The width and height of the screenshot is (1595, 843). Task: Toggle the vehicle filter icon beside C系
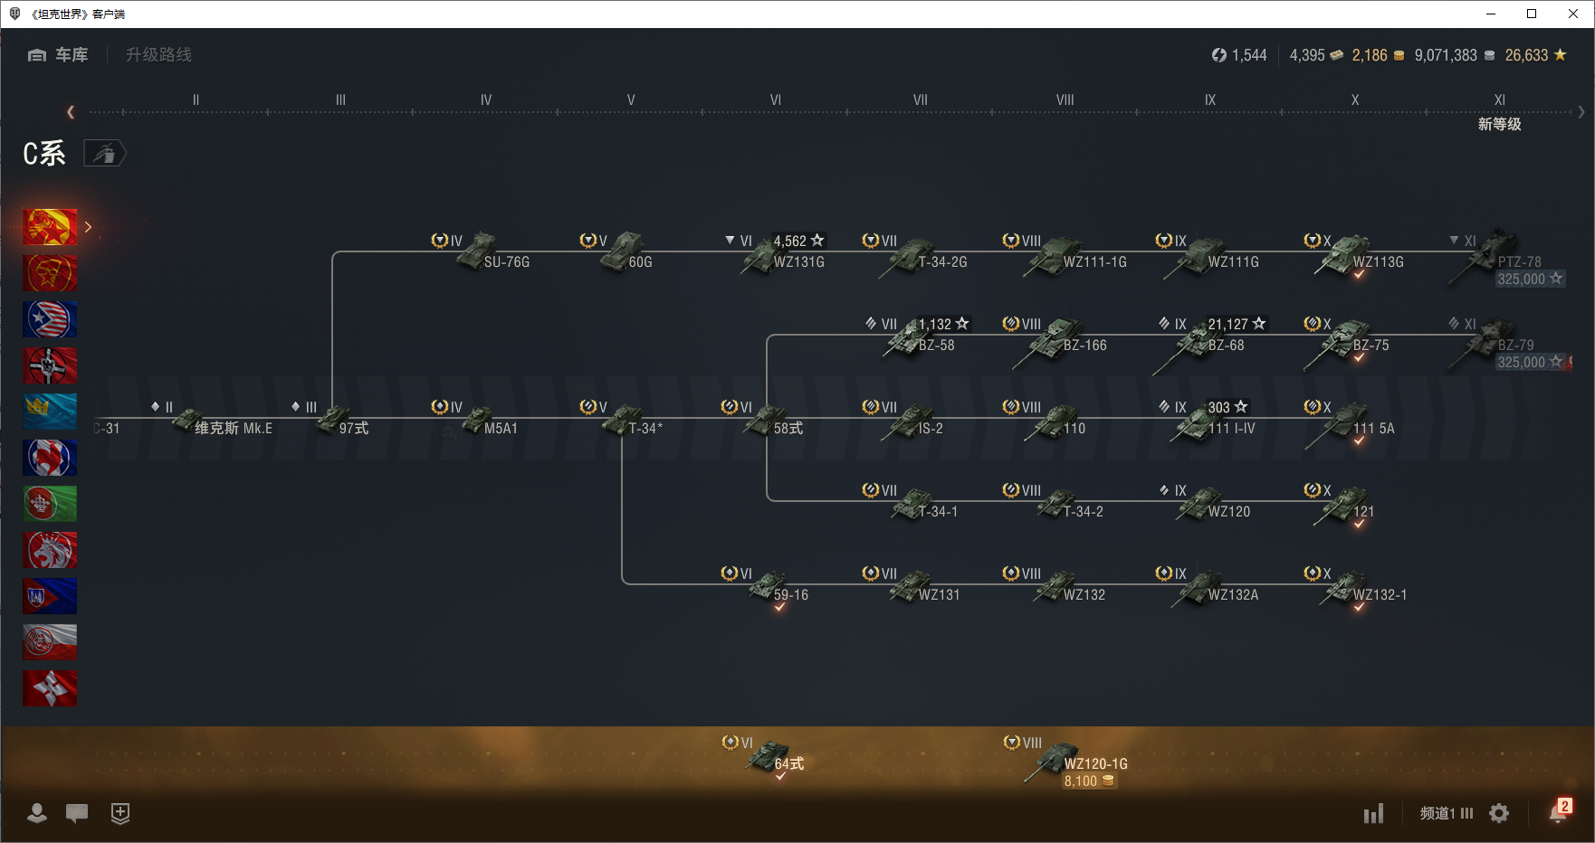105,154
